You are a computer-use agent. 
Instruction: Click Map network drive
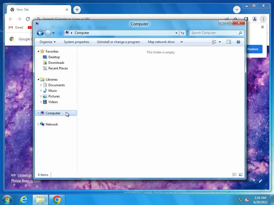pyautogui.click(x=161, y=42)
